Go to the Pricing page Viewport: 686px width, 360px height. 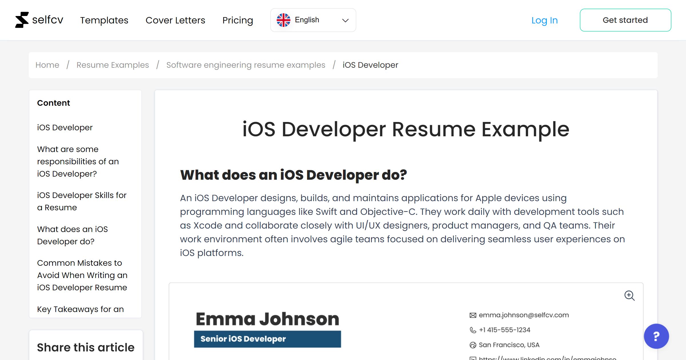(x=238, y=20)
